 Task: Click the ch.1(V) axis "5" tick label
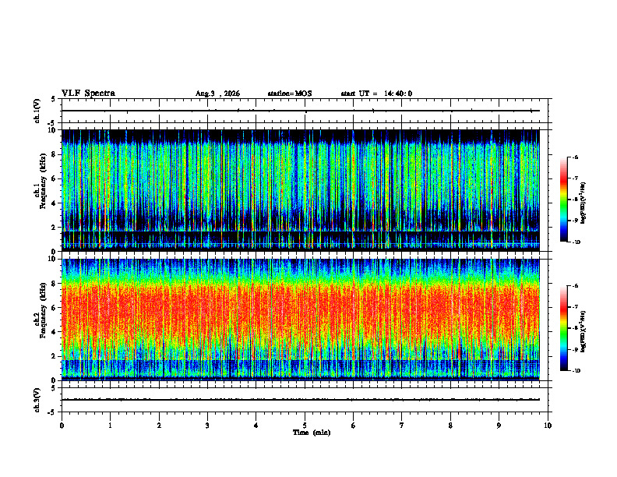(54, 99)
